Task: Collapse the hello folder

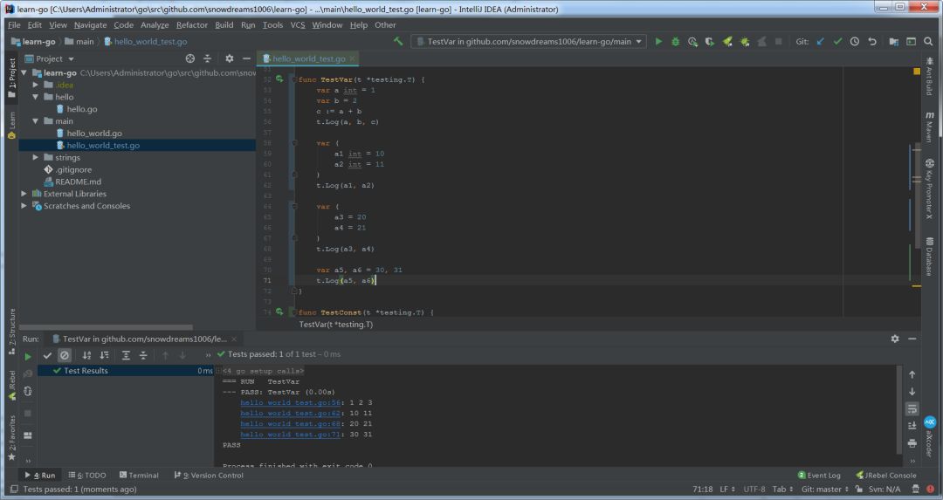Action: click(36, 97)
